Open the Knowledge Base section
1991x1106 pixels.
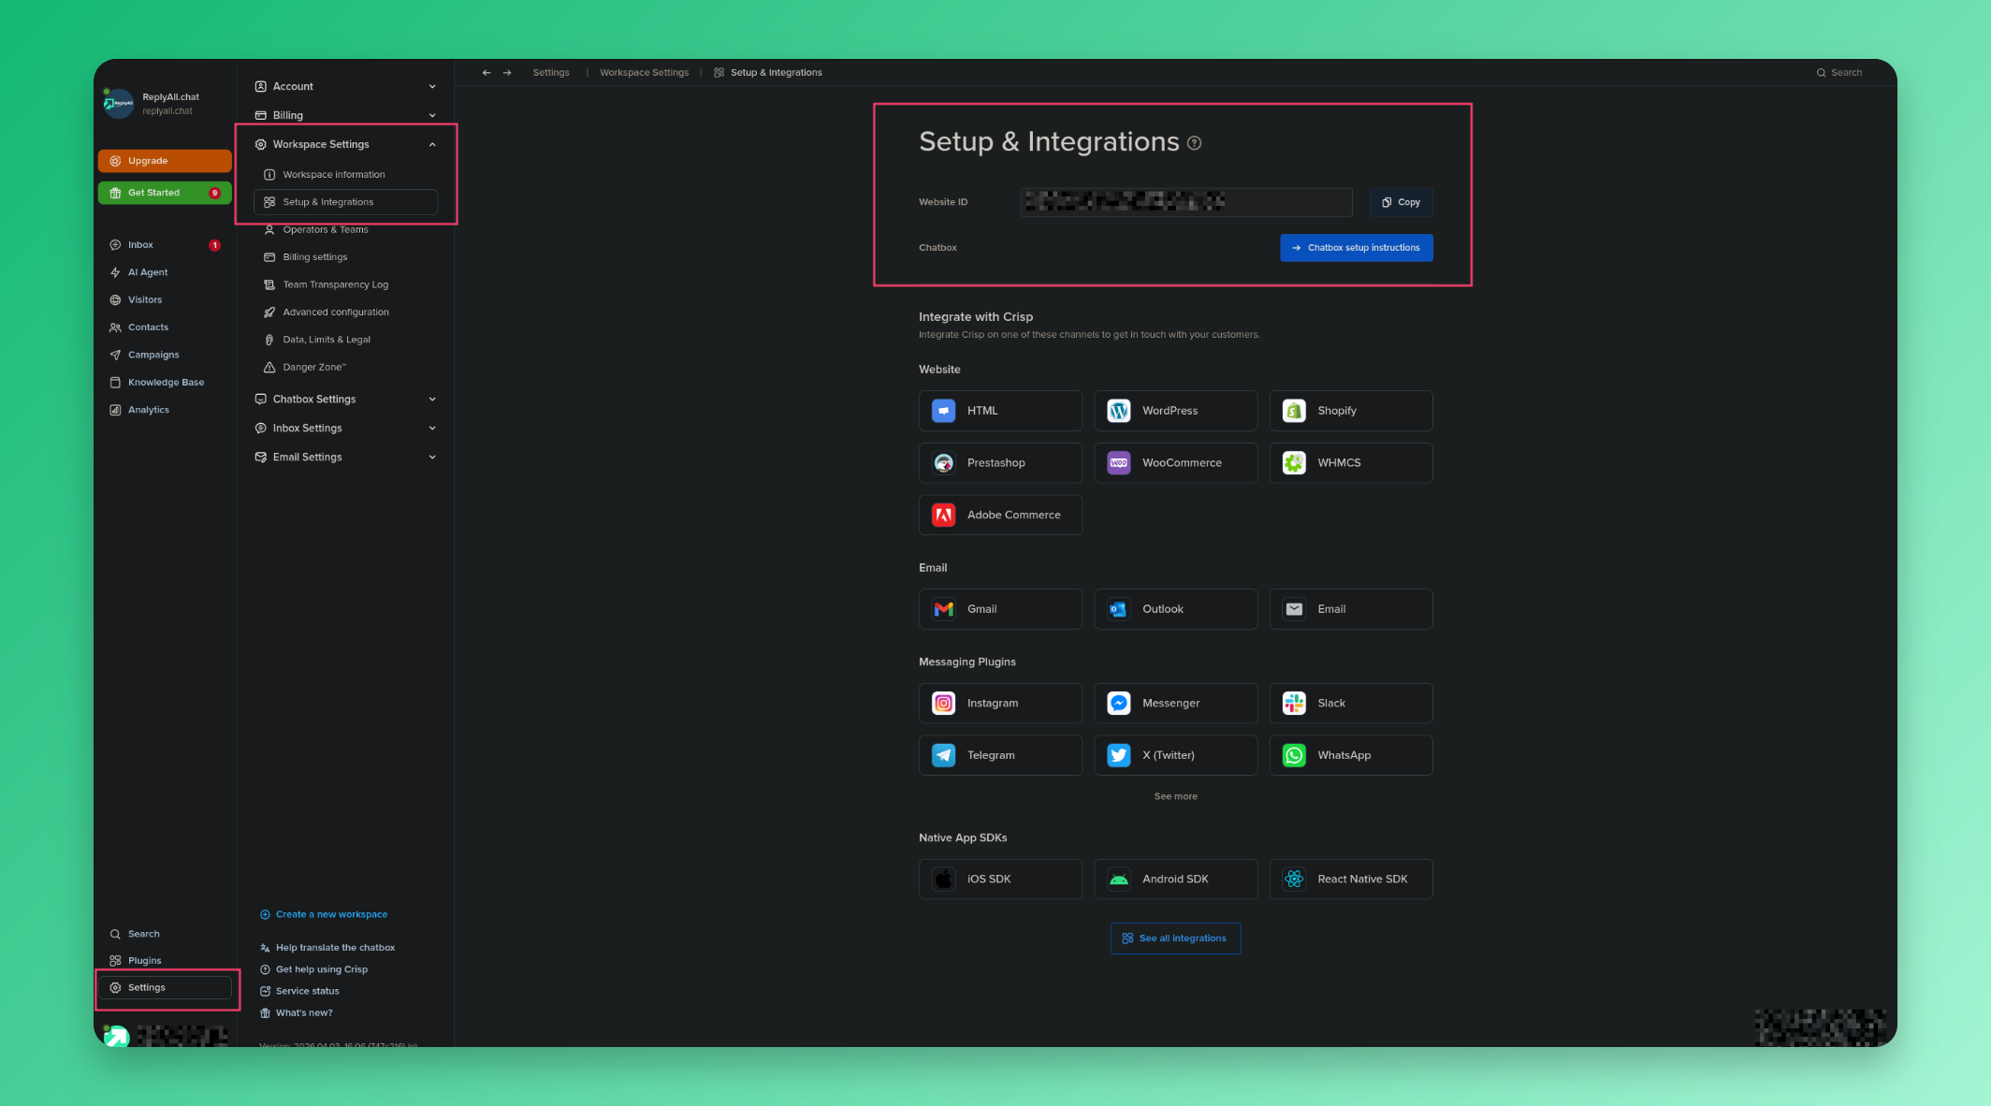point(165,382)
